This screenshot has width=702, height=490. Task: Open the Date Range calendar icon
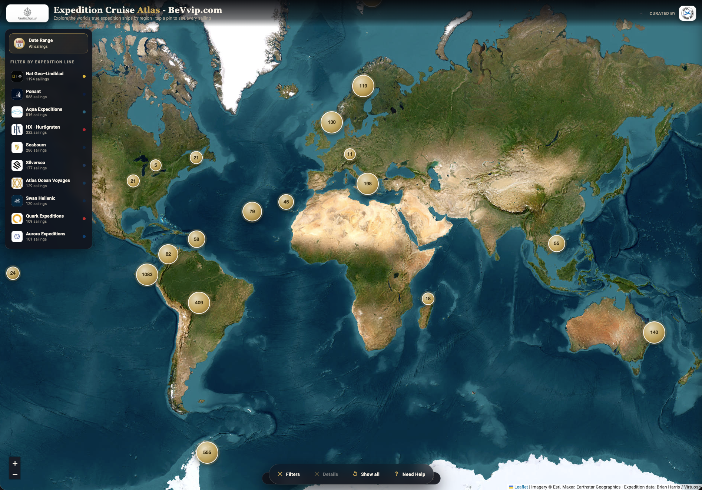[x=19, y=43]
